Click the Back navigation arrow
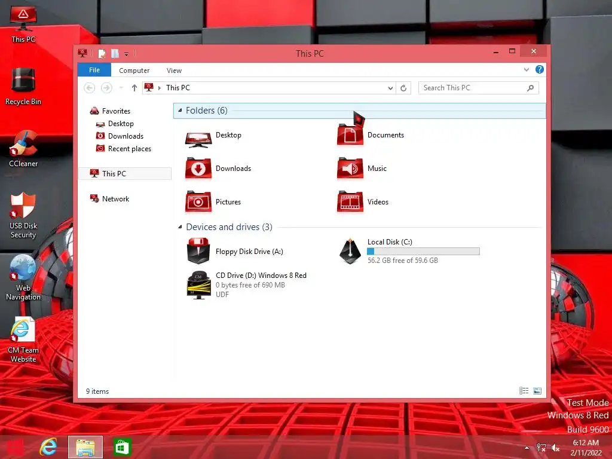Viewport: 612px width, 459px height. (90, 88)
